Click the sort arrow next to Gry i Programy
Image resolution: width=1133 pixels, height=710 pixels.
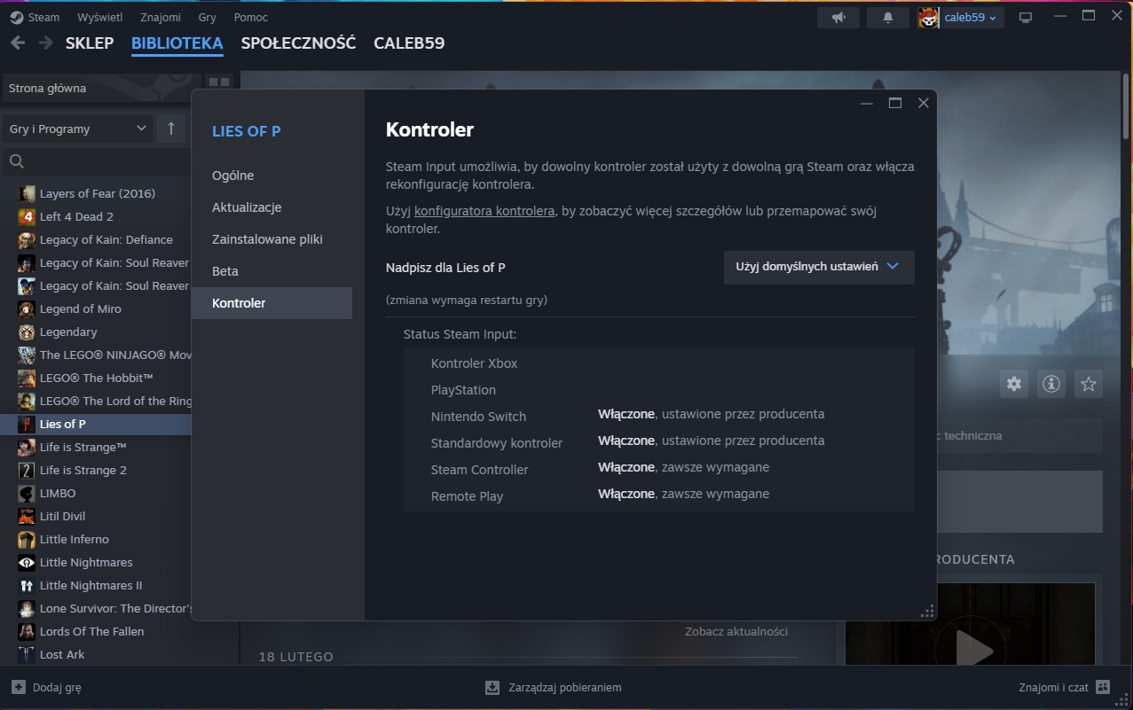(171, 129)
